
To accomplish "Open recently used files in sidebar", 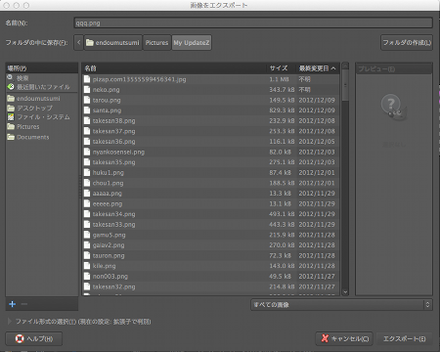I will click(42, 87).
